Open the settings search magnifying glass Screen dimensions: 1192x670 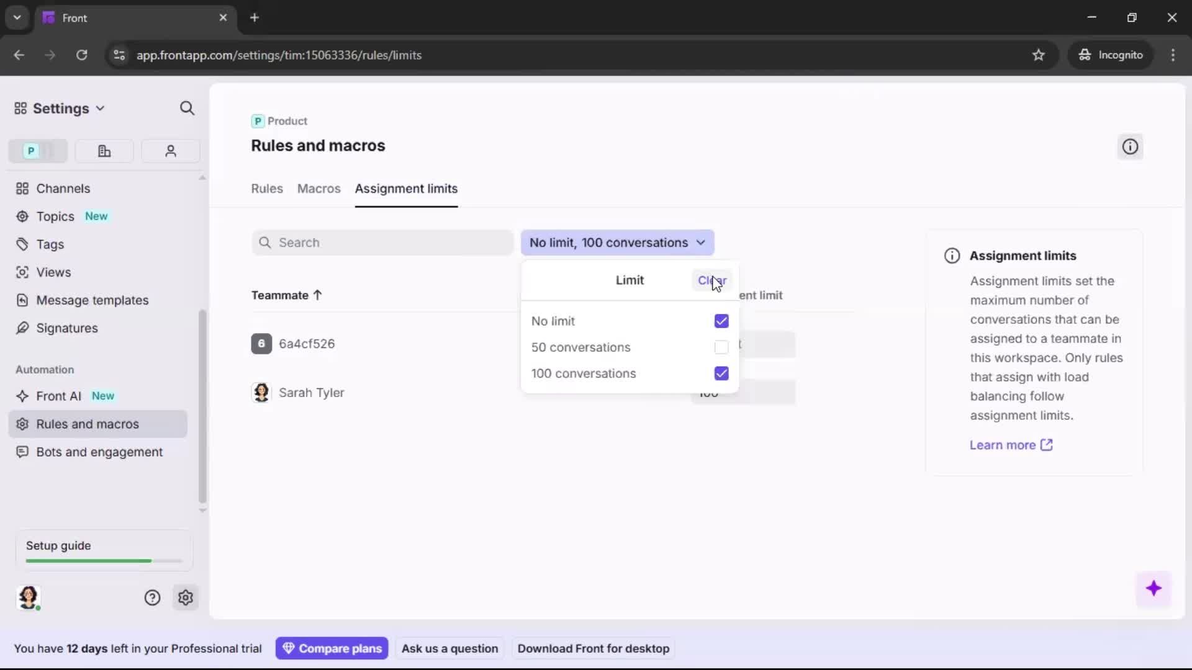coord(187,108)
